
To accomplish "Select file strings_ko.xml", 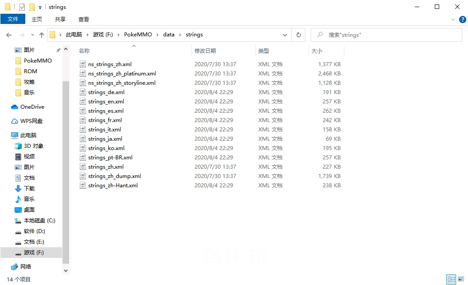I will [106, 148].
